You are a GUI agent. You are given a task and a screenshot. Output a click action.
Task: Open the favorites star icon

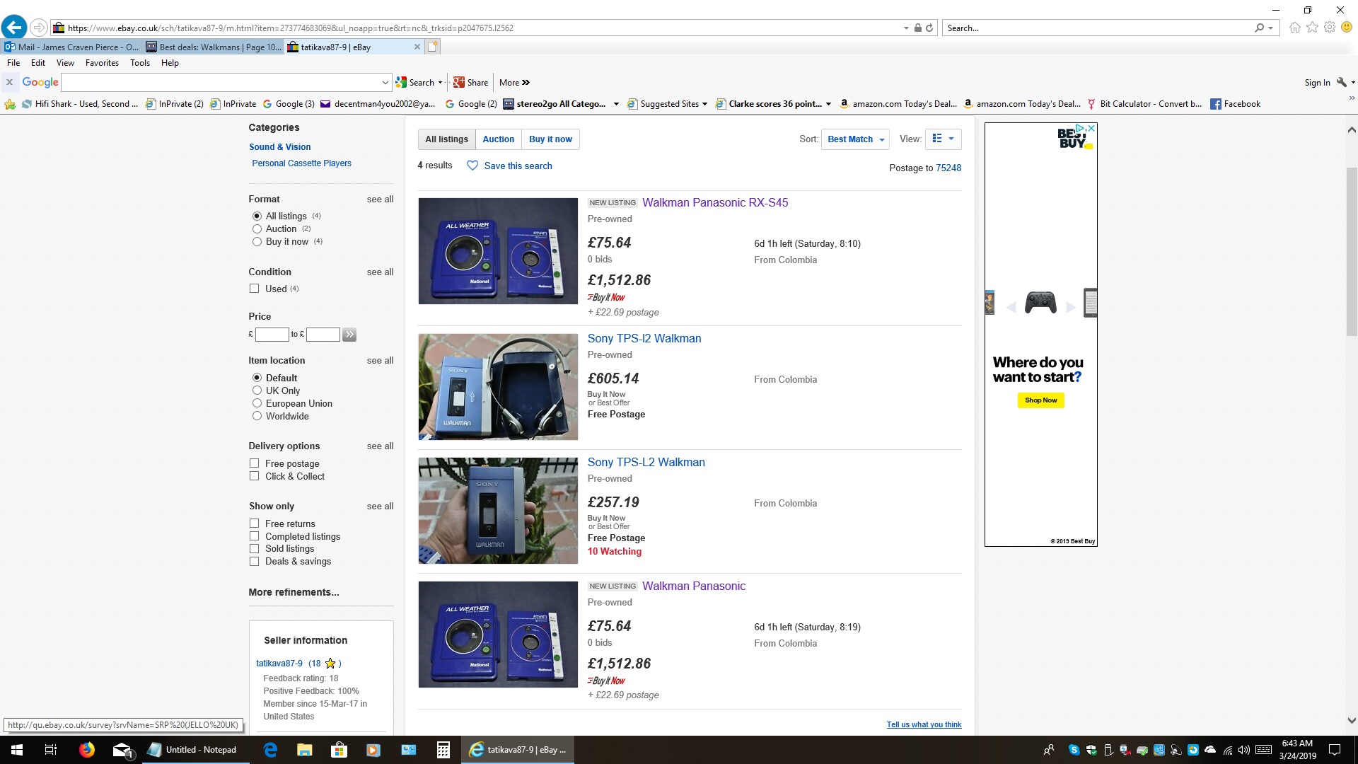(x=1312, y=28)
